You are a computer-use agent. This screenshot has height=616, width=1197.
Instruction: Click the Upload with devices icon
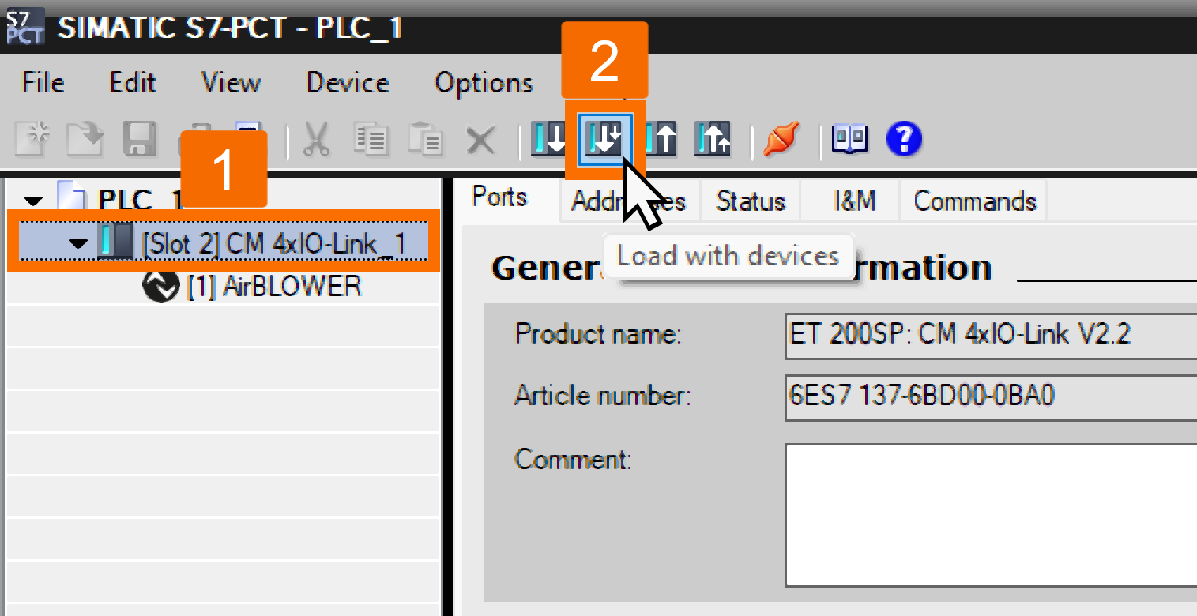[x=713, y=140]
